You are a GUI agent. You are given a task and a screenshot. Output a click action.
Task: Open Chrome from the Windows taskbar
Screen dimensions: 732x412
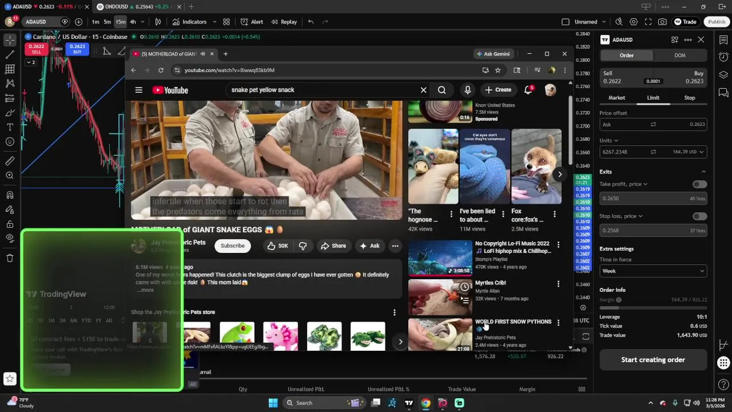425,403
